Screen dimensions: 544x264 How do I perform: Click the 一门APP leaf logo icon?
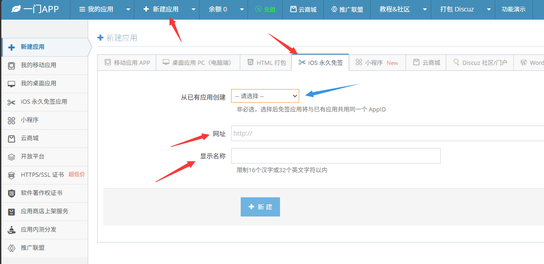tap(15, 9)
